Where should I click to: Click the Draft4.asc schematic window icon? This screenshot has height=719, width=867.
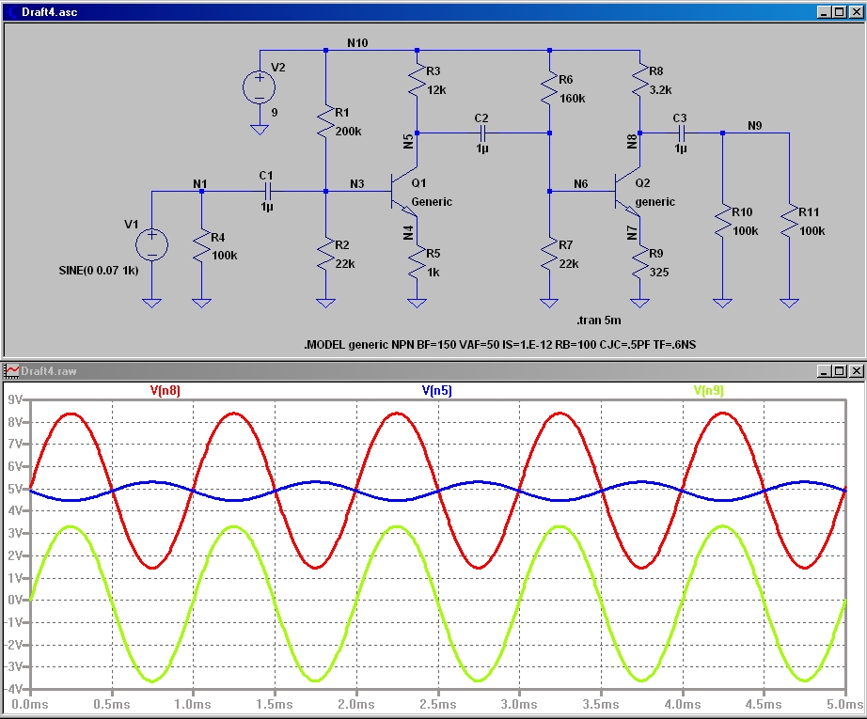pyautogui.click(x=11, y=11)
